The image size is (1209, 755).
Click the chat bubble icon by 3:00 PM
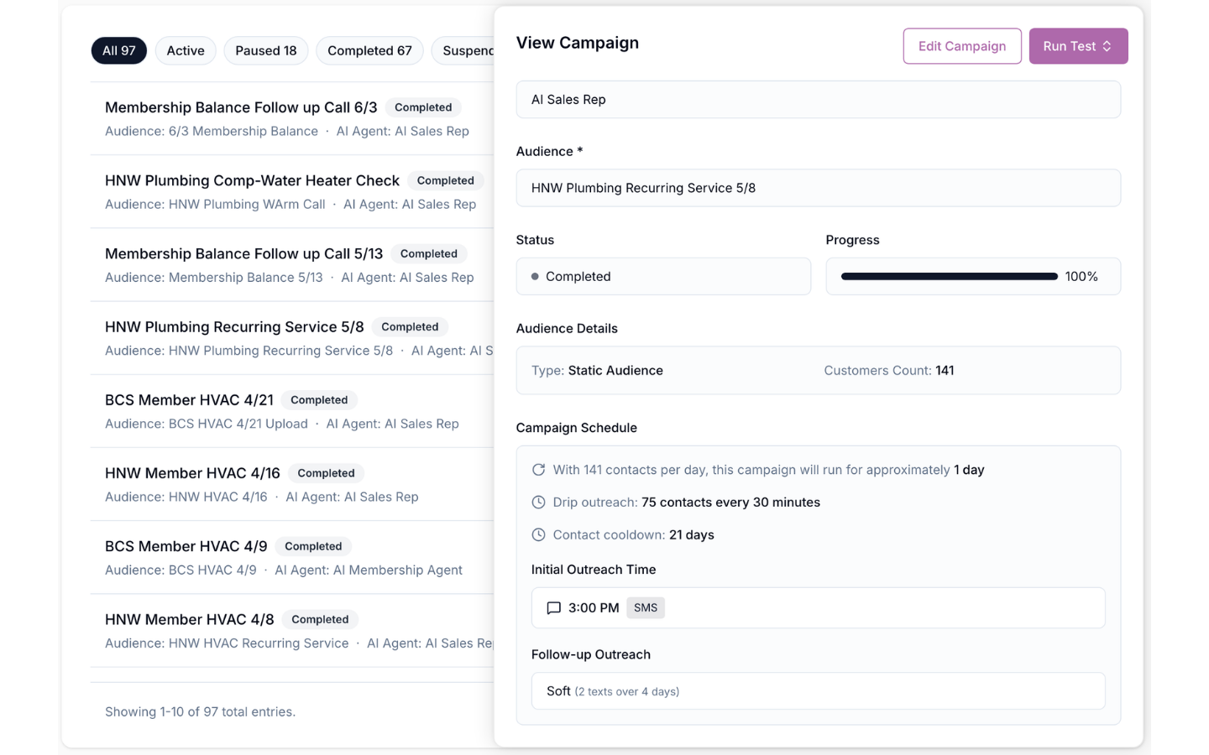[553, 608]
